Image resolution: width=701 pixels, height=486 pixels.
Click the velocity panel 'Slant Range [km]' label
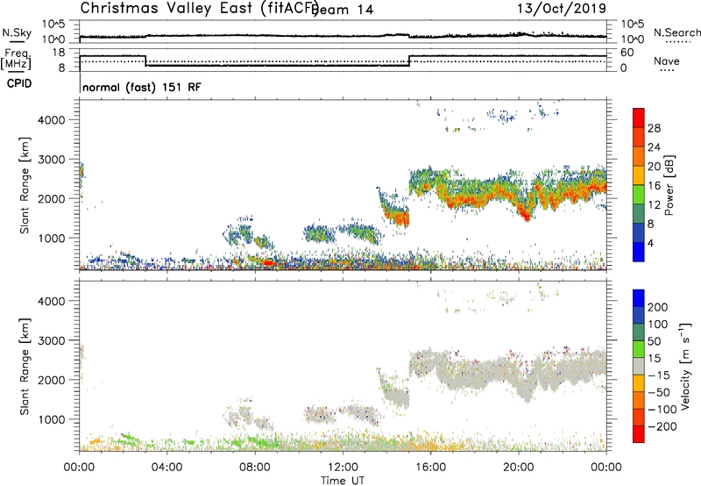tap(25, 367)
